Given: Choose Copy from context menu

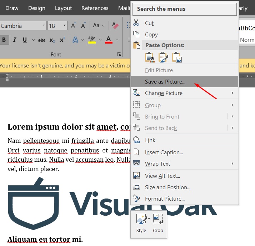Looking at the screenshot, I should [x=185, y=34].
